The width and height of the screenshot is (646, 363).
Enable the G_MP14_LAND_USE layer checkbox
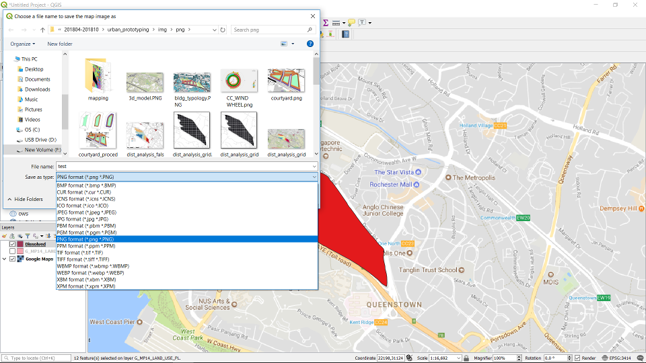coord(13,251)
